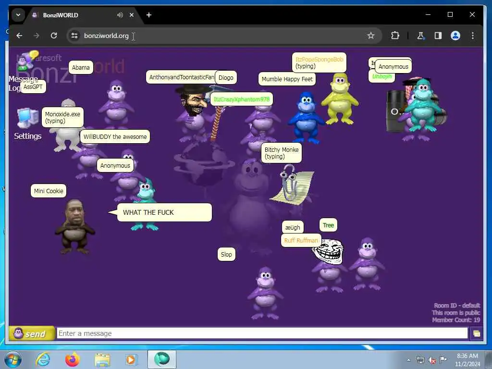
Task: Click the Tree name tag
Action: click(x=328, y=225)
